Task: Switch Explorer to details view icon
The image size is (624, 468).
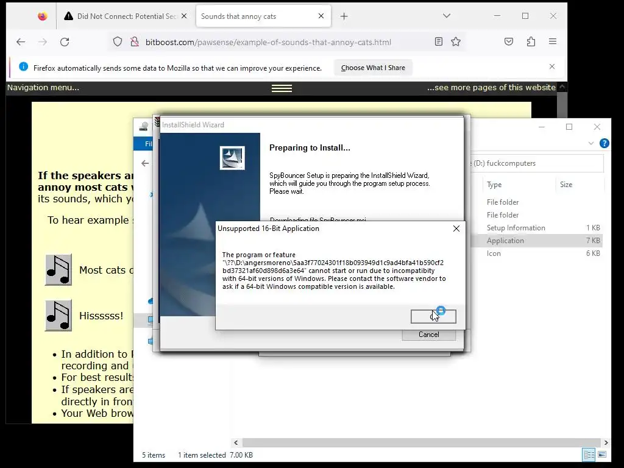Action: [x=589, y=455]
